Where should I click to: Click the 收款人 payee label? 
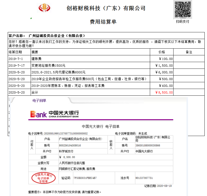tap(111, 145)
